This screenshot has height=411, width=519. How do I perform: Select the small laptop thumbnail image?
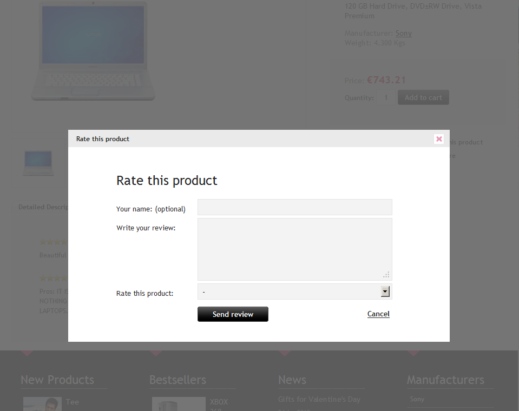click(38, 162)
